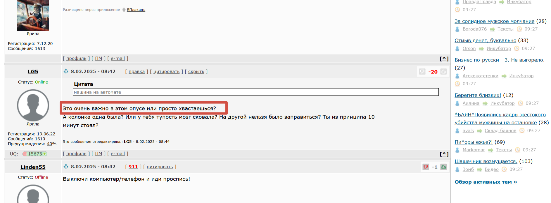Open 'ЯПлакалъ' app link
Image resolution: width=551 pixels, height=203 pixels.
tap(136, 10)
